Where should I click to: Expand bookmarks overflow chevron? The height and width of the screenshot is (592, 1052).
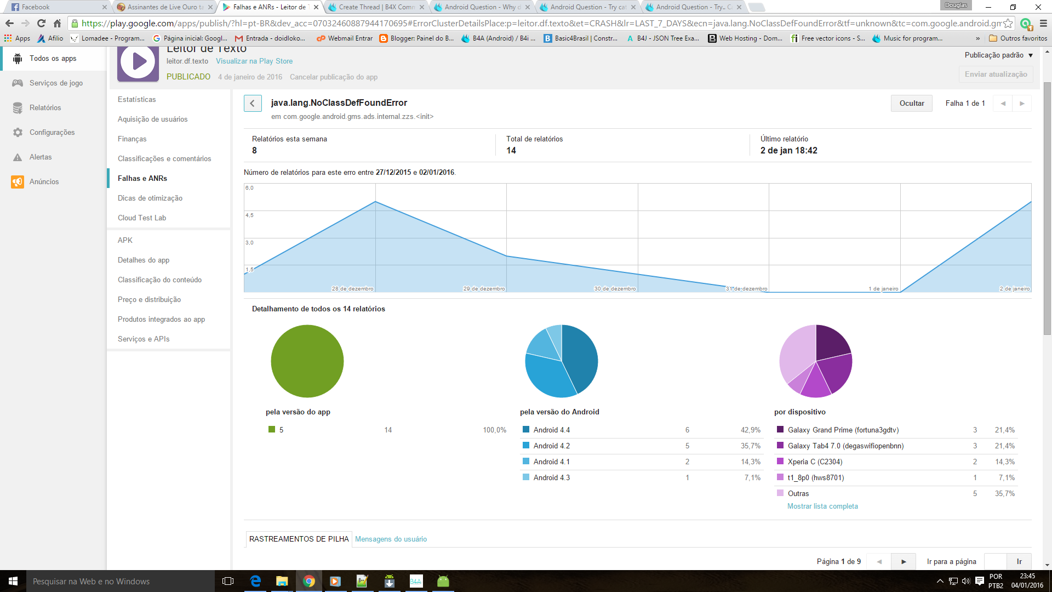tap(977, 38)
